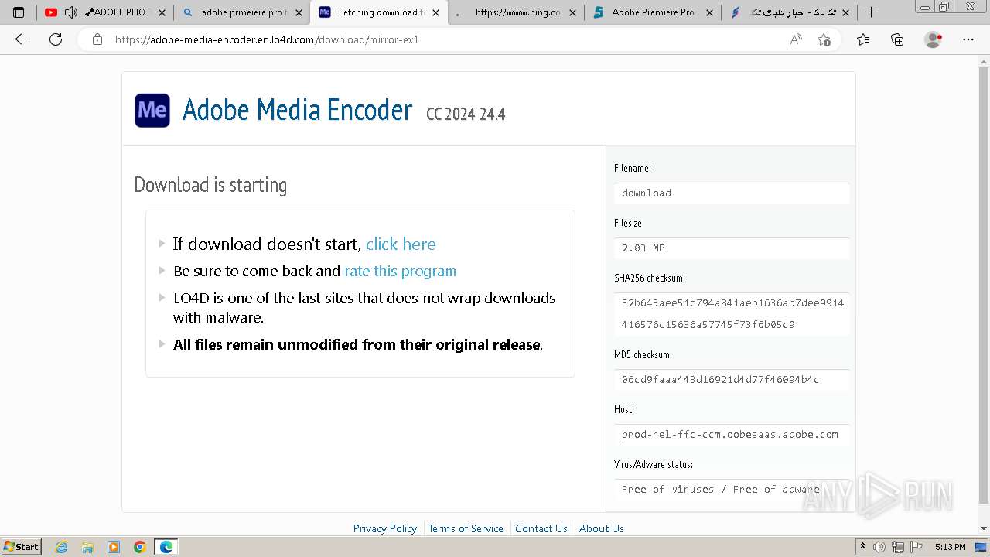This screenshot has width=990, height=557.
Task: Open the About Us link
Action: point(602,528)
